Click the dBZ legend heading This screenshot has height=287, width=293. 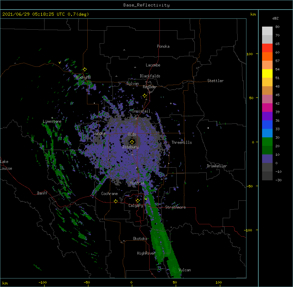(275, 18)
